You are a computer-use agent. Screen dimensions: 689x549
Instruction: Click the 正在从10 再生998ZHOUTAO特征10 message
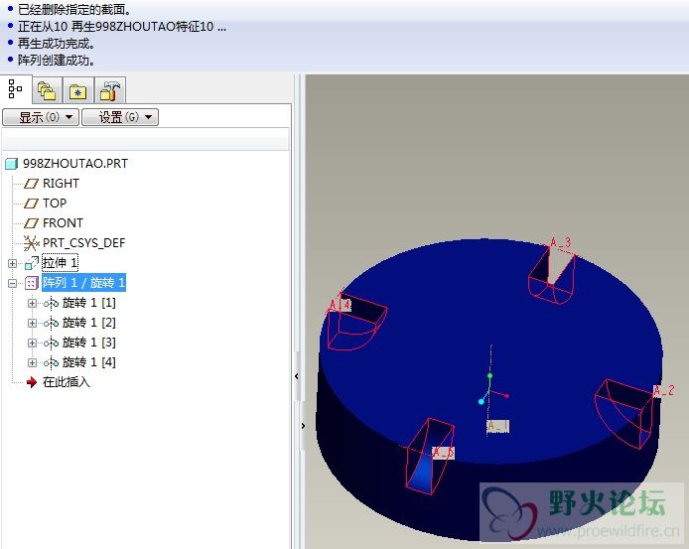[122, 27]
